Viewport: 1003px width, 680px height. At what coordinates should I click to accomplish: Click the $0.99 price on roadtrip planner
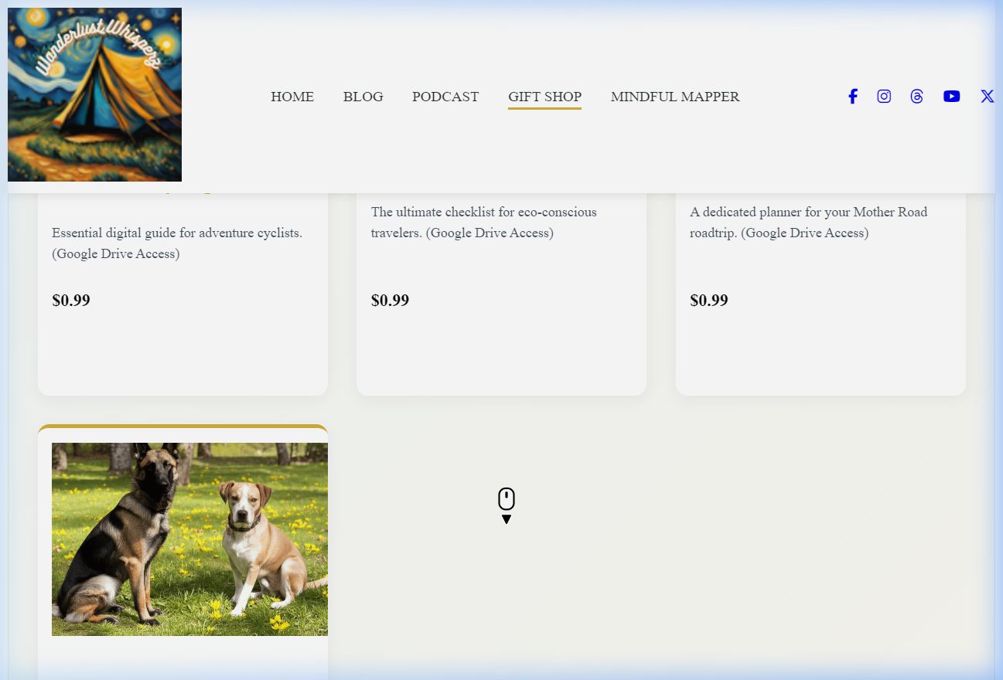709,301
